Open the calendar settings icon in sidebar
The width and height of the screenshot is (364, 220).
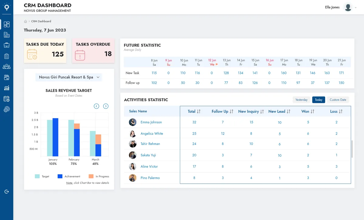7,99
